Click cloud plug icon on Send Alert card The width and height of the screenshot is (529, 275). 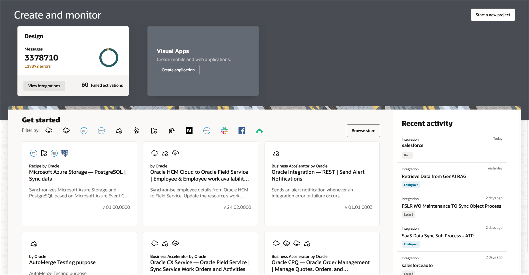point(276,153)
